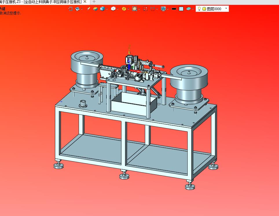Select the small pencil sketch tool
This screenshot has height=216, width=279.
pos(88,9)
